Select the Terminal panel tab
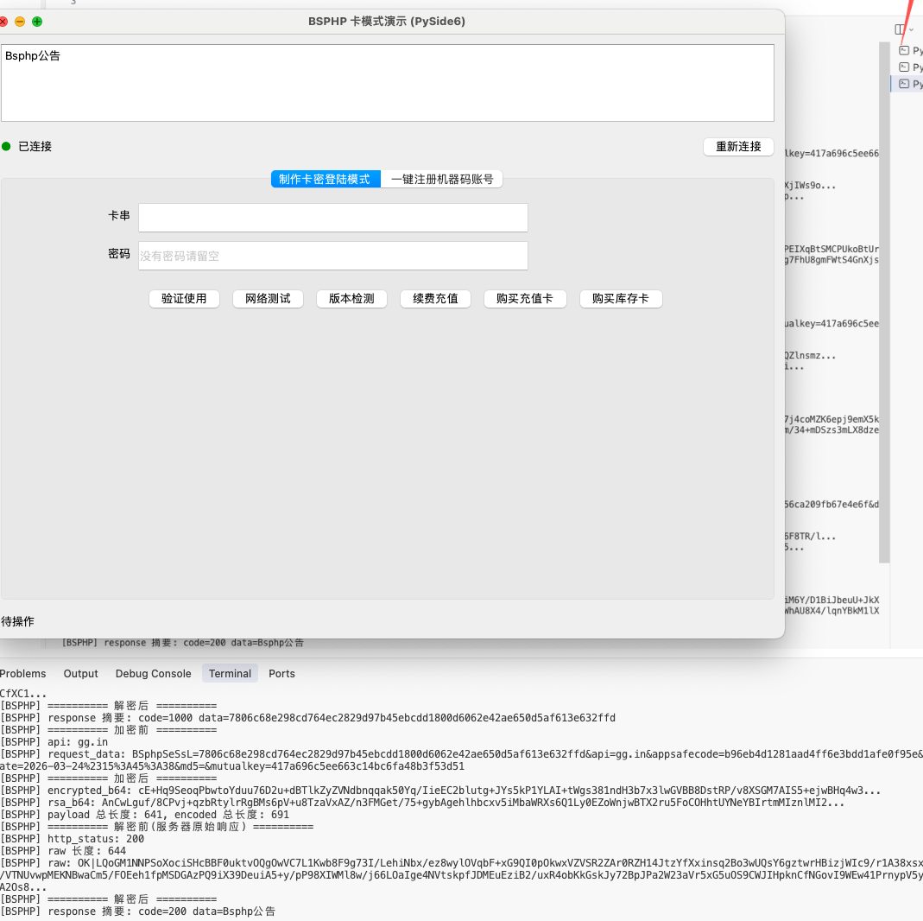 [x=230, y=674]
